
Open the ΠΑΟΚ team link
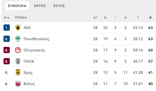click(x=29, y=61)
